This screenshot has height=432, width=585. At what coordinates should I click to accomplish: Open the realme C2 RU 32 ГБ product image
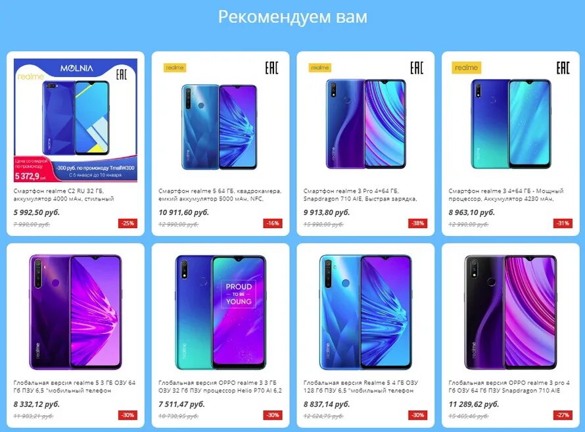(76, 120)
